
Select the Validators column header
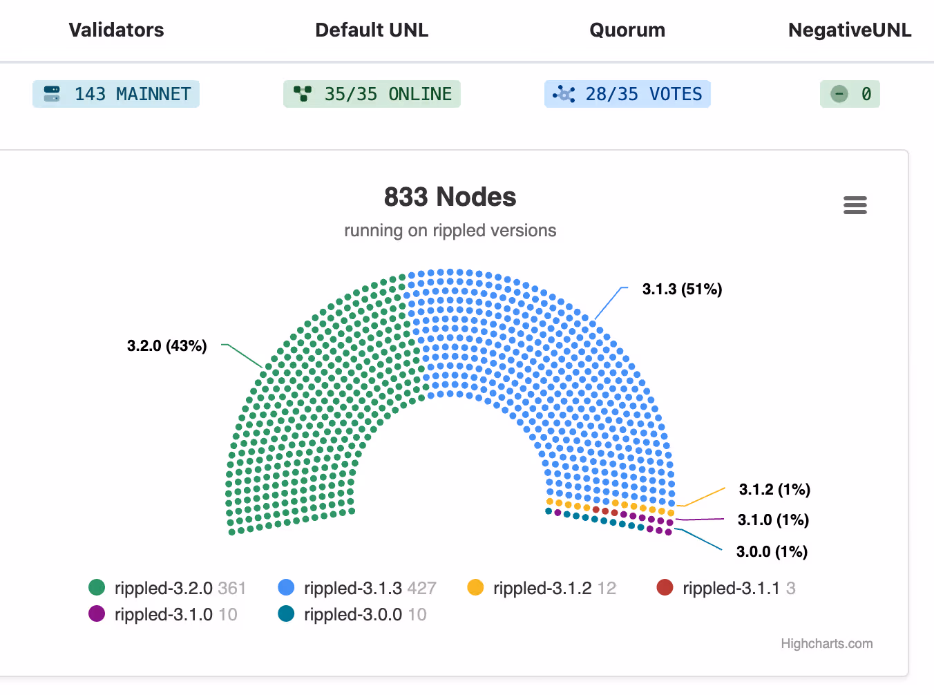116,30
